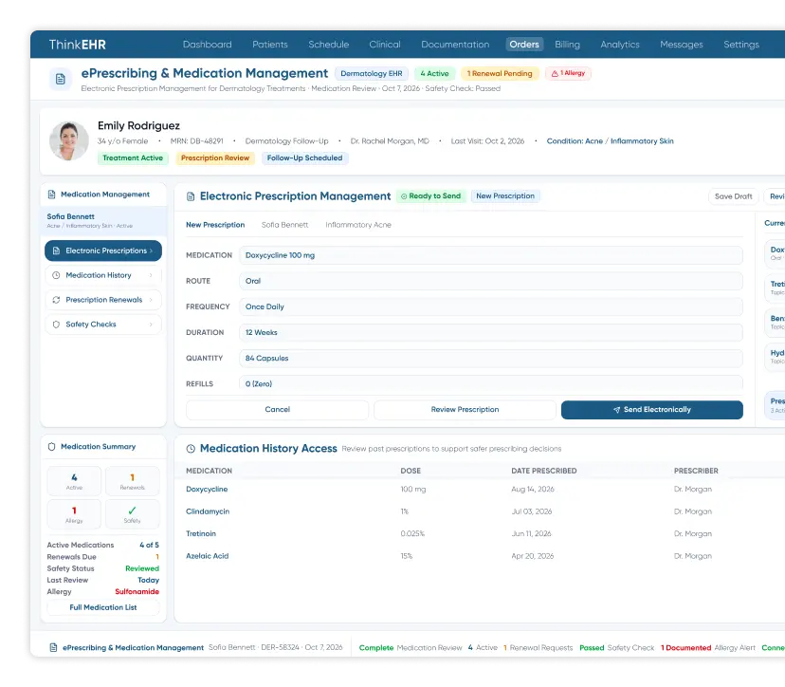Cancel the prescription

tap(278, 410)
